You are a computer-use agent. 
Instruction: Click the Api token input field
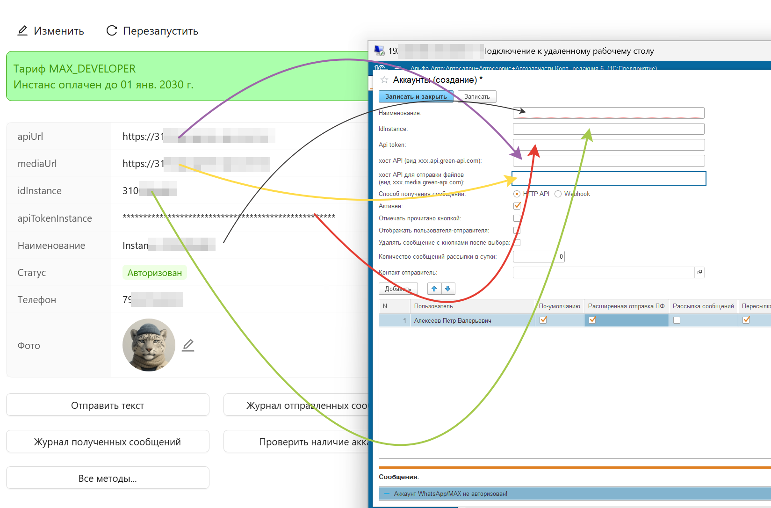point(608,145)
